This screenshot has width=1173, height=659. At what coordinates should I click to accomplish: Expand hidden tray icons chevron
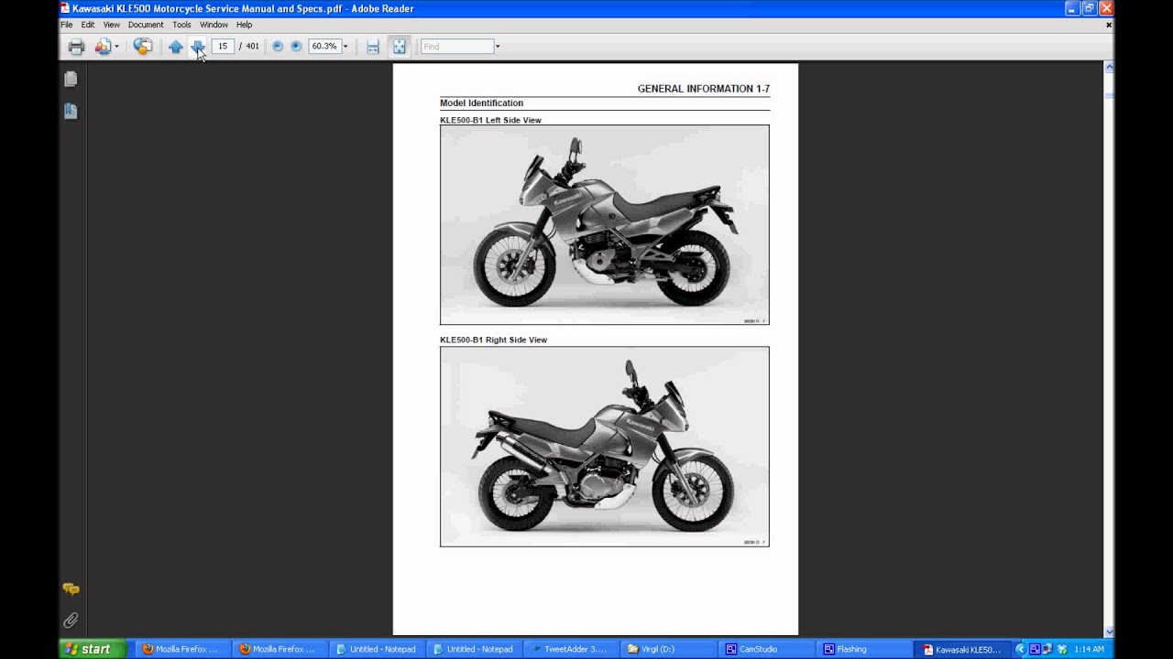(1020, 649)
